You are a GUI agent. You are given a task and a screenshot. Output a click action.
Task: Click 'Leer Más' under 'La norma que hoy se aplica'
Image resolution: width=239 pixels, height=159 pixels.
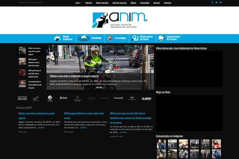[123, 132]
